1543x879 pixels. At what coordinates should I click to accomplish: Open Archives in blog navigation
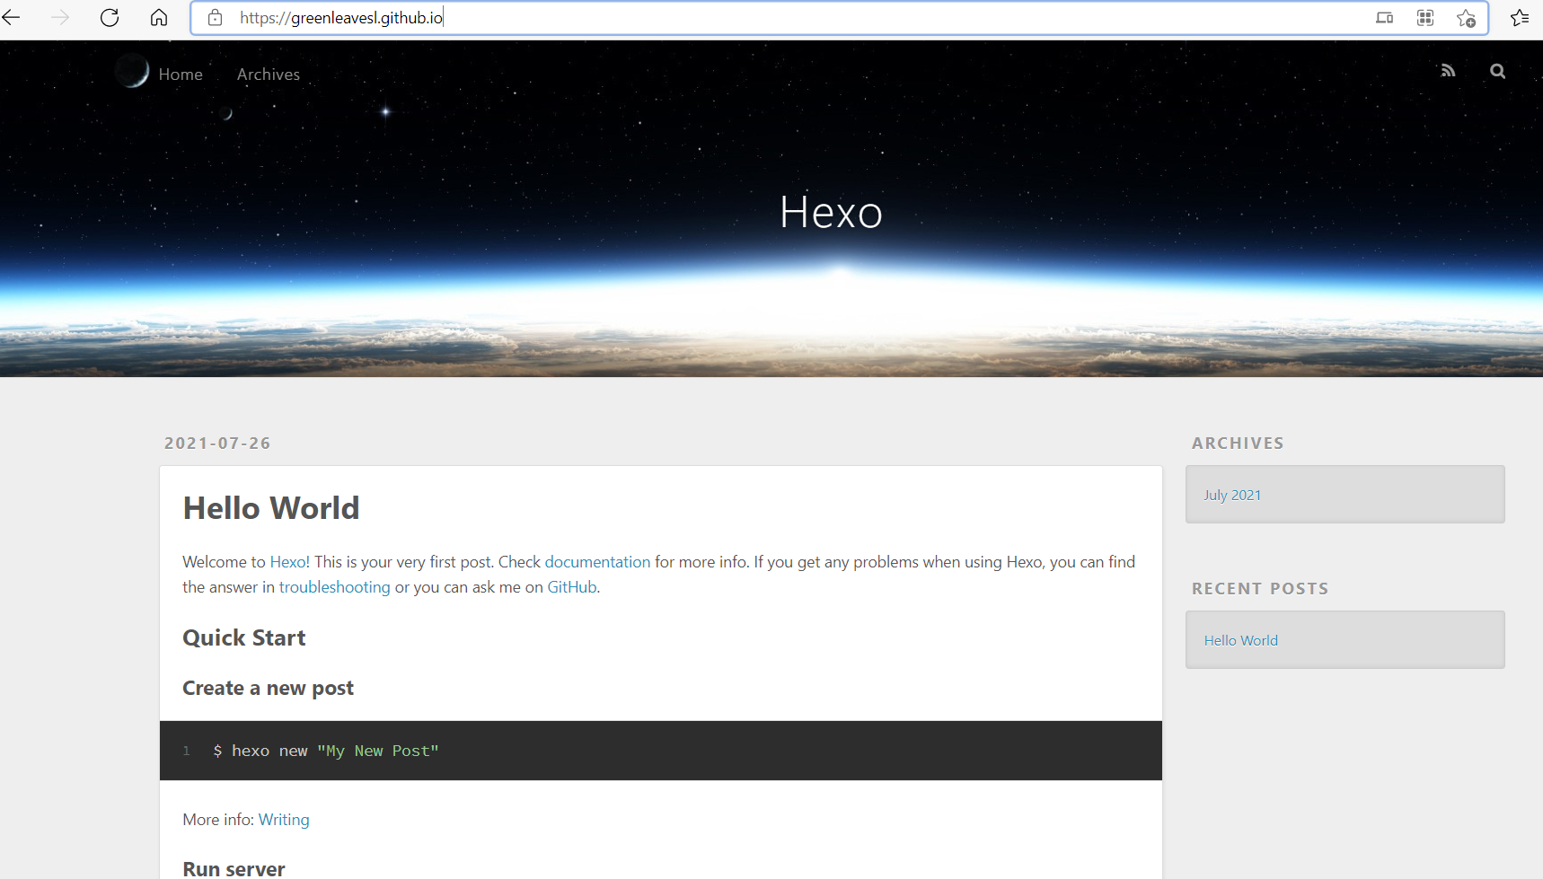tap(269, 75)
